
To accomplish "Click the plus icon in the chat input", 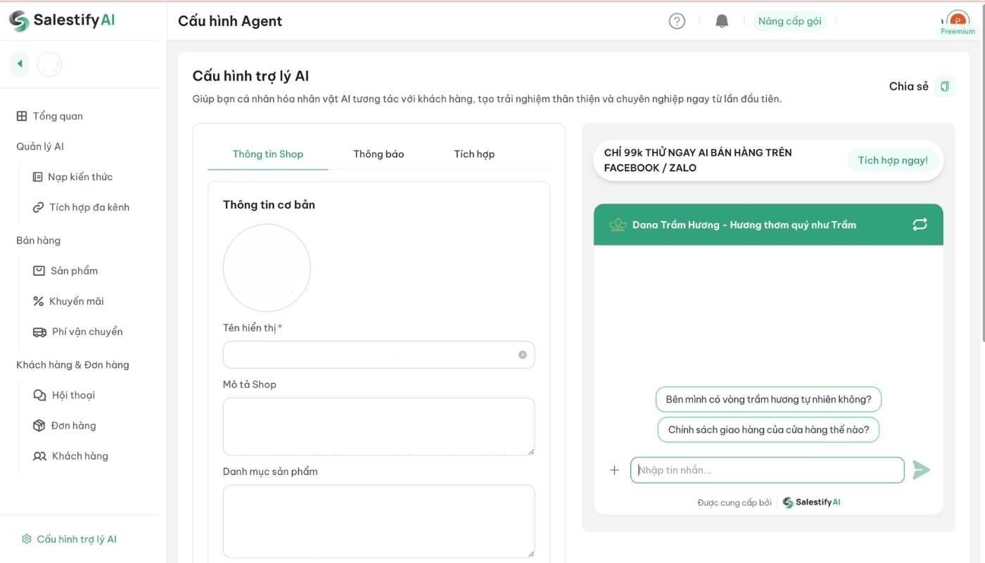I will tap(614, 469).
